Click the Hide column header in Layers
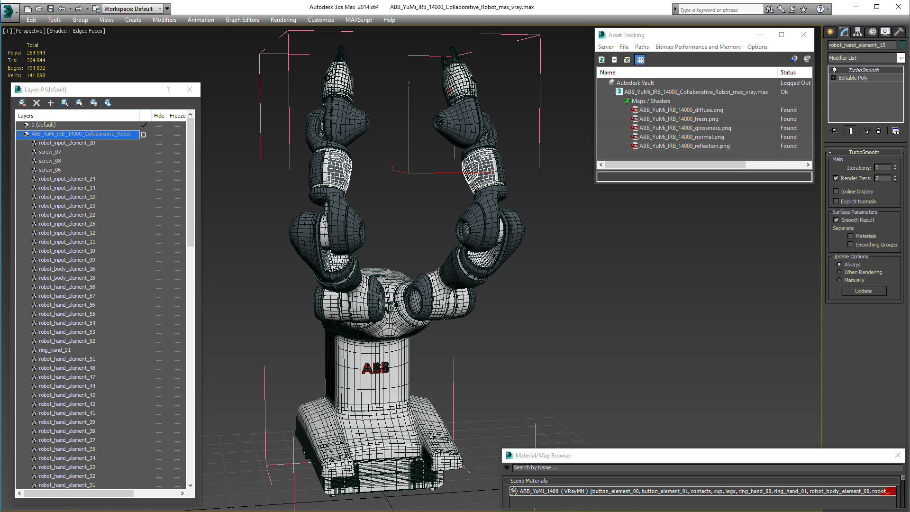This screenshot has height=512, width=910. tap(159, 116)
